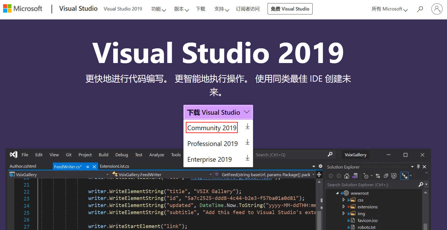Click the Solution Explorer Back arrow
Image resolution: width=447 pixels, height=230 pixels.
pyautogui.click(x=331, y=176)
